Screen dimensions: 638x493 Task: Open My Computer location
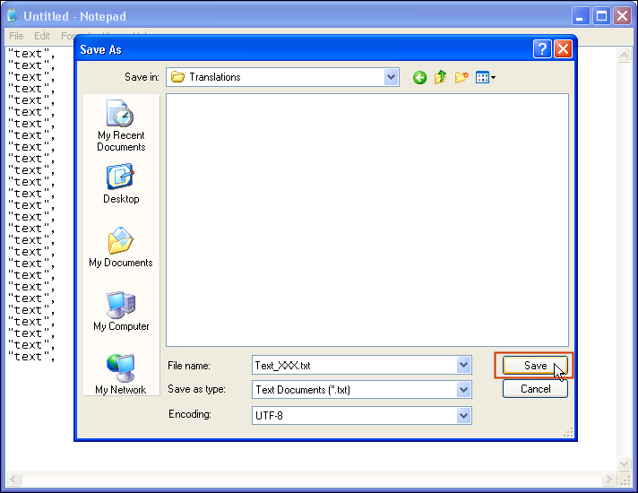(x=121, y=311)
